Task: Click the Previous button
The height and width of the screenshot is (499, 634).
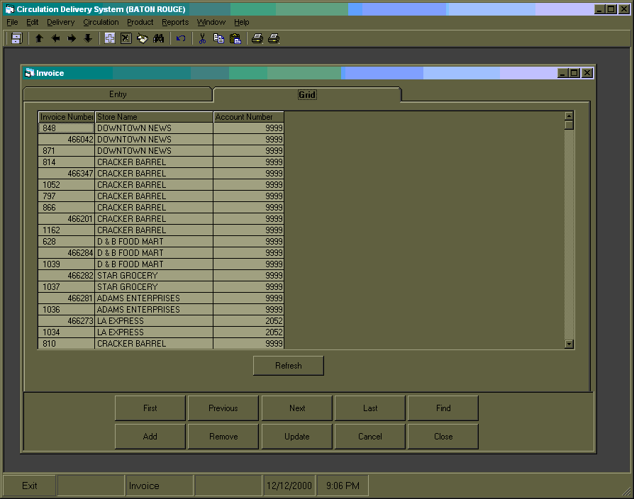Action: pyautogui.click(x=223, y=408)
